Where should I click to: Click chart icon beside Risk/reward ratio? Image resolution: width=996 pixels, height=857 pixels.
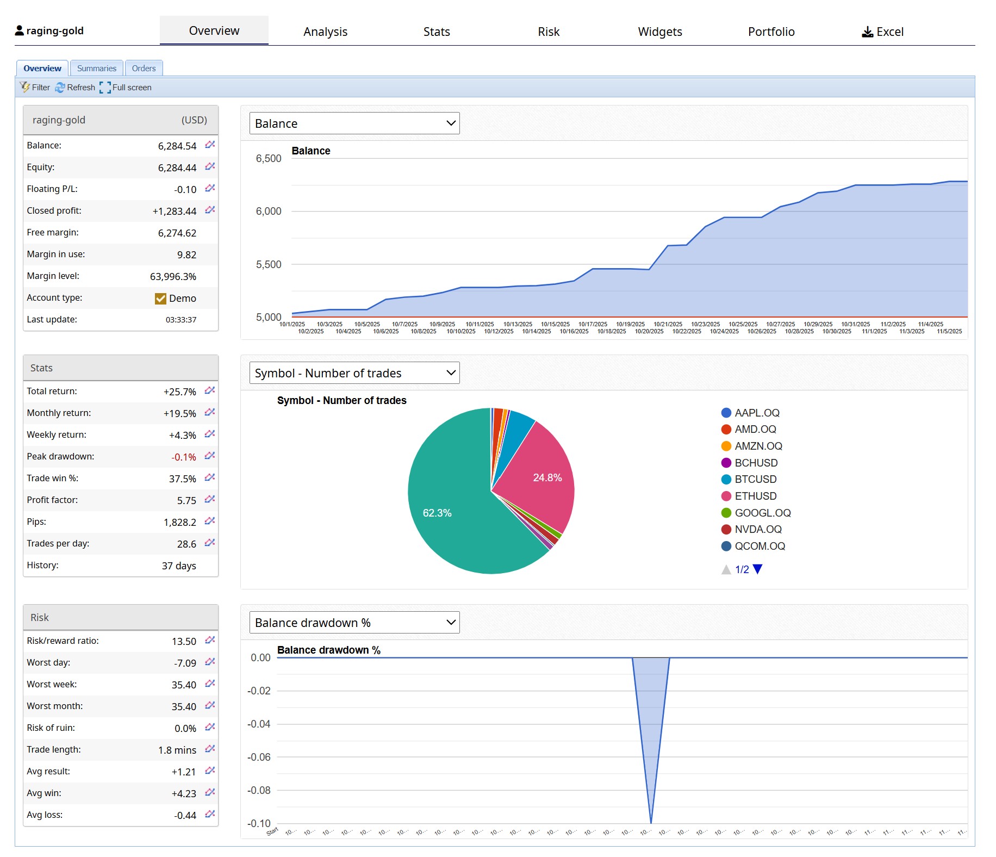tap(210, 641)
